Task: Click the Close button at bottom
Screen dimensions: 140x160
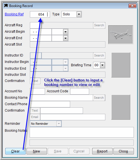Action: [124, 151]
